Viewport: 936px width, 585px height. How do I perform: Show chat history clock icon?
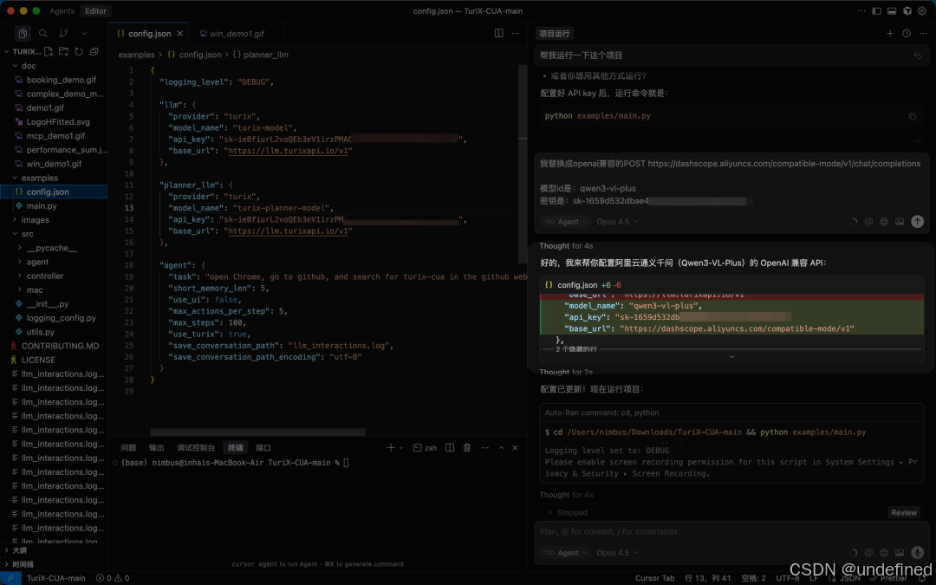907,34
